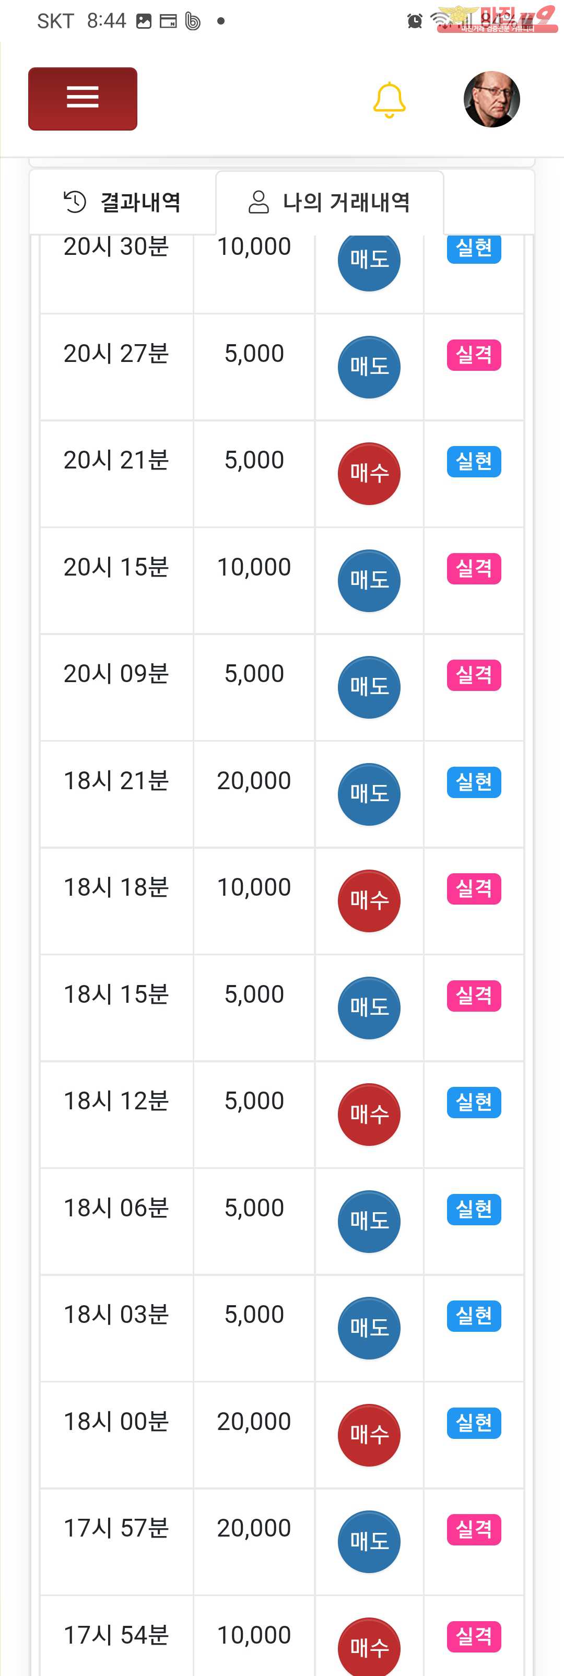
Task: Select 나의 거래내역 tab
Action: (x=330, y=202)
